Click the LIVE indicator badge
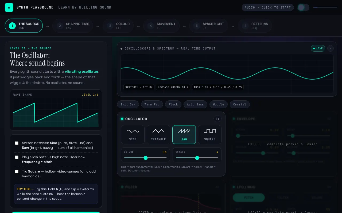342x213 pixels. pos(318,48)
